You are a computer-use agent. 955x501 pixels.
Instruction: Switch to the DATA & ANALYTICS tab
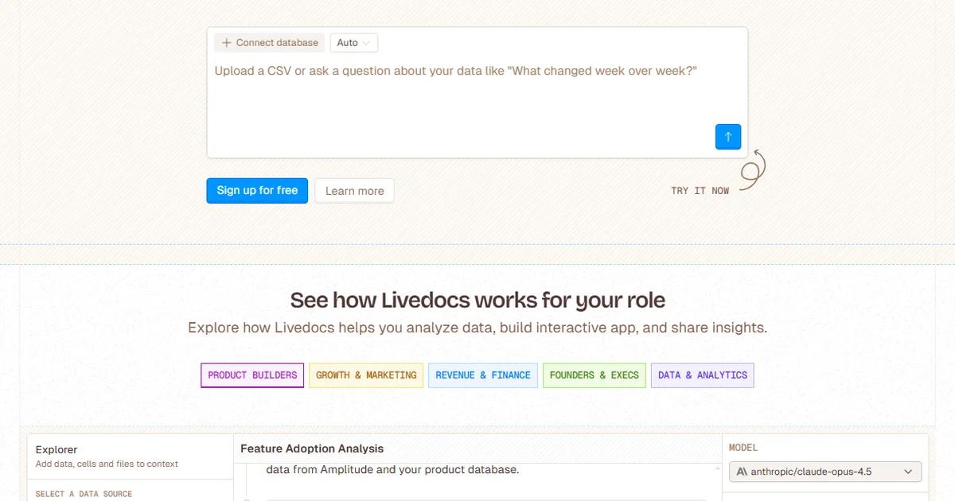point(702,375)
